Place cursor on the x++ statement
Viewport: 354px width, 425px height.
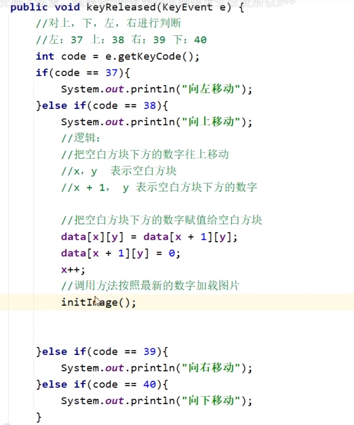point(73,270)
